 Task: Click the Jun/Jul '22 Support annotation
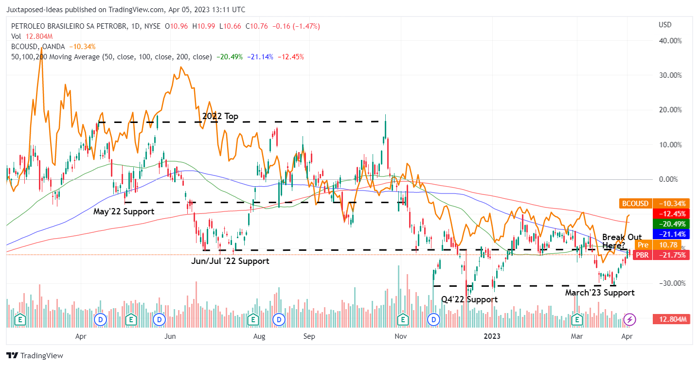click(x=230, y=261)
